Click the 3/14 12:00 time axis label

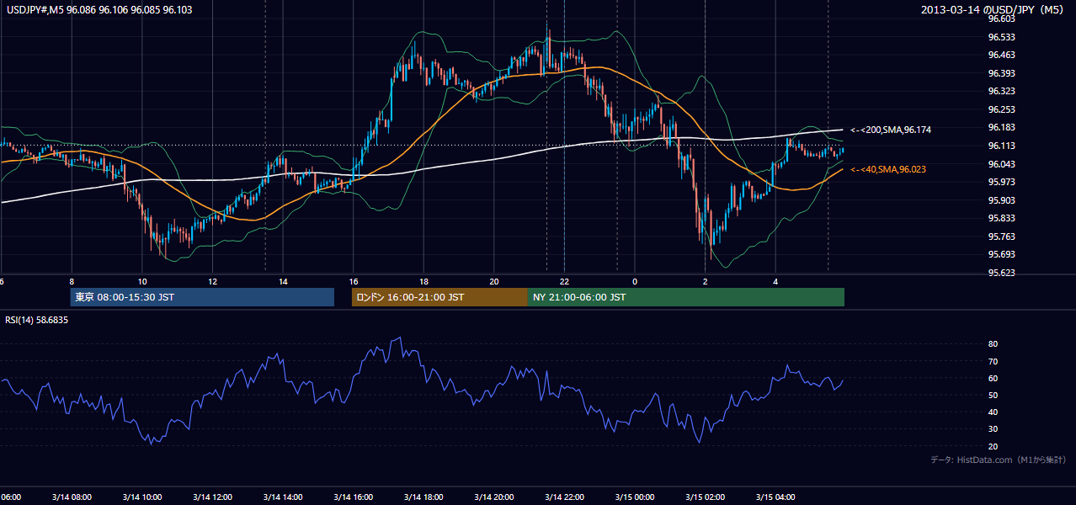[x=212, y=497]
